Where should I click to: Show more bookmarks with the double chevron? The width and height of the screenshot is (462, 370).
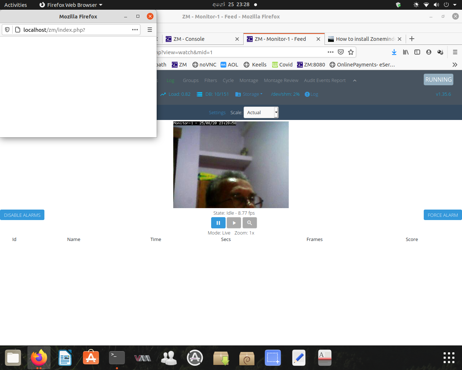click(x=455, y=65)
